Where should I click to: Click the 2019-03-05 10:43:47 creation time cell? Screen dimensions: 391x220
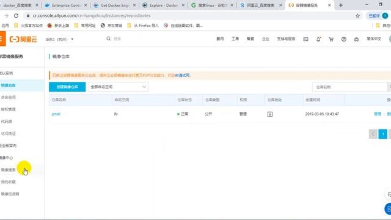[x=322, y=114]
